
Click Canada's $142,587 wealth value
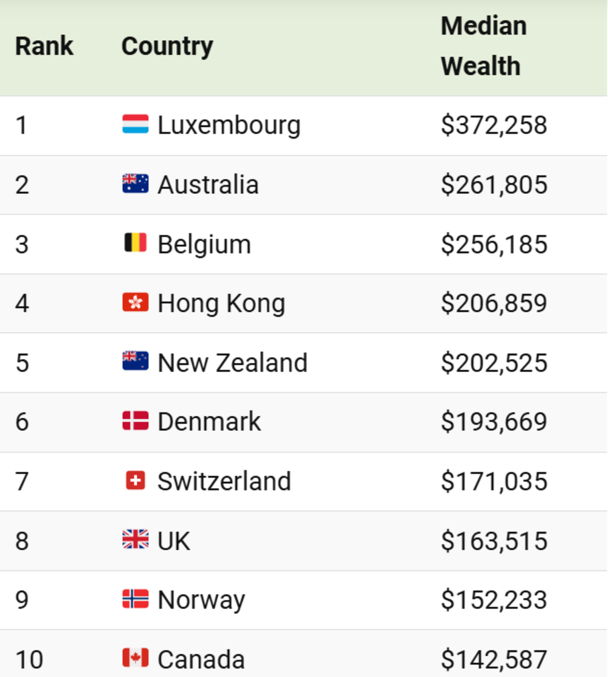[x=494, y=660]
